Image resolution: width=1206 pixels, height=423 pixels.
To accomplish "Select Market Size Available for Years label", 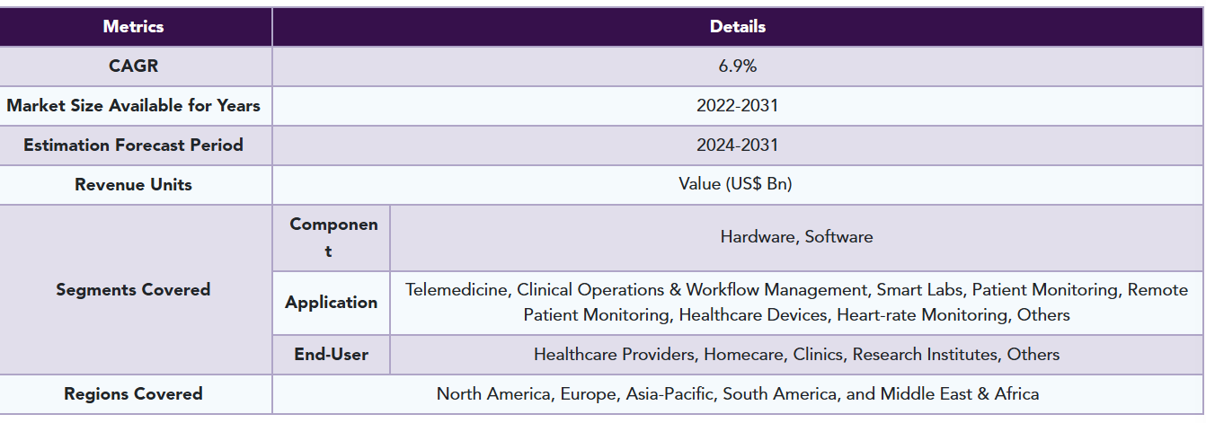I will tap(134, 106).
